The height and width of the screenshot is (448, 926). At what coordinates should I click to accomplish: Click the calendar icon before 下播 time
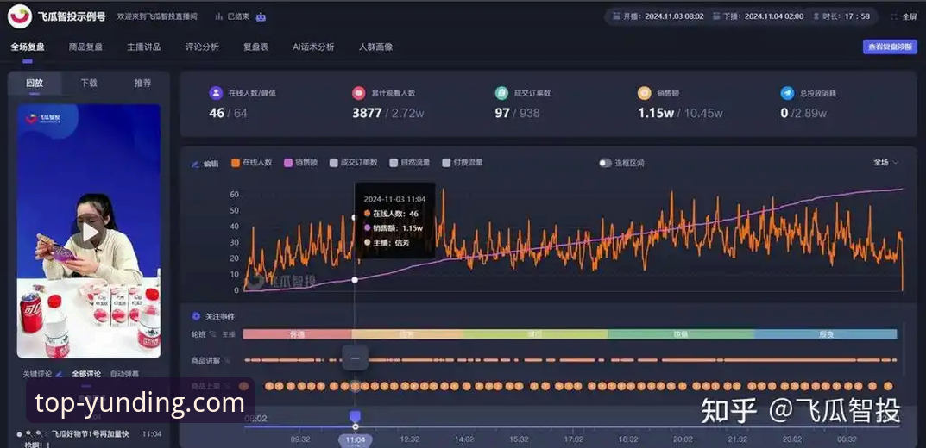[715, 16]
